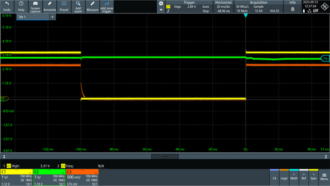This screenshot has height=186, width=330.
Task: Expand the dropdown arrow below the gear
Action: [x=161, y=10]
